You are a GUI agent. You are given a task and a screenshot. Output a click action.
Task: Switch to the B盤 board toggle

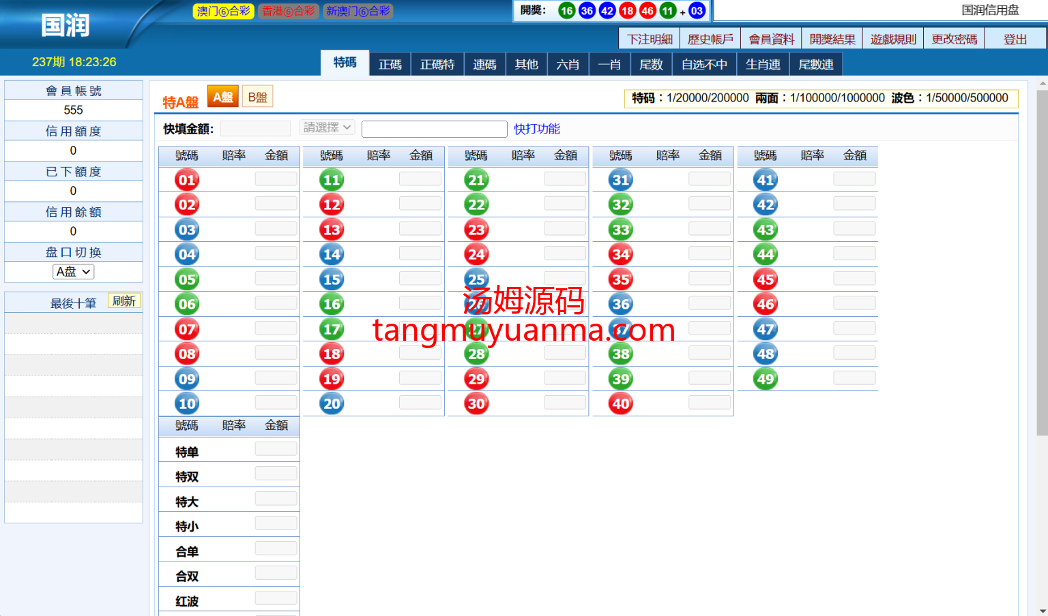tap(257, 97)
